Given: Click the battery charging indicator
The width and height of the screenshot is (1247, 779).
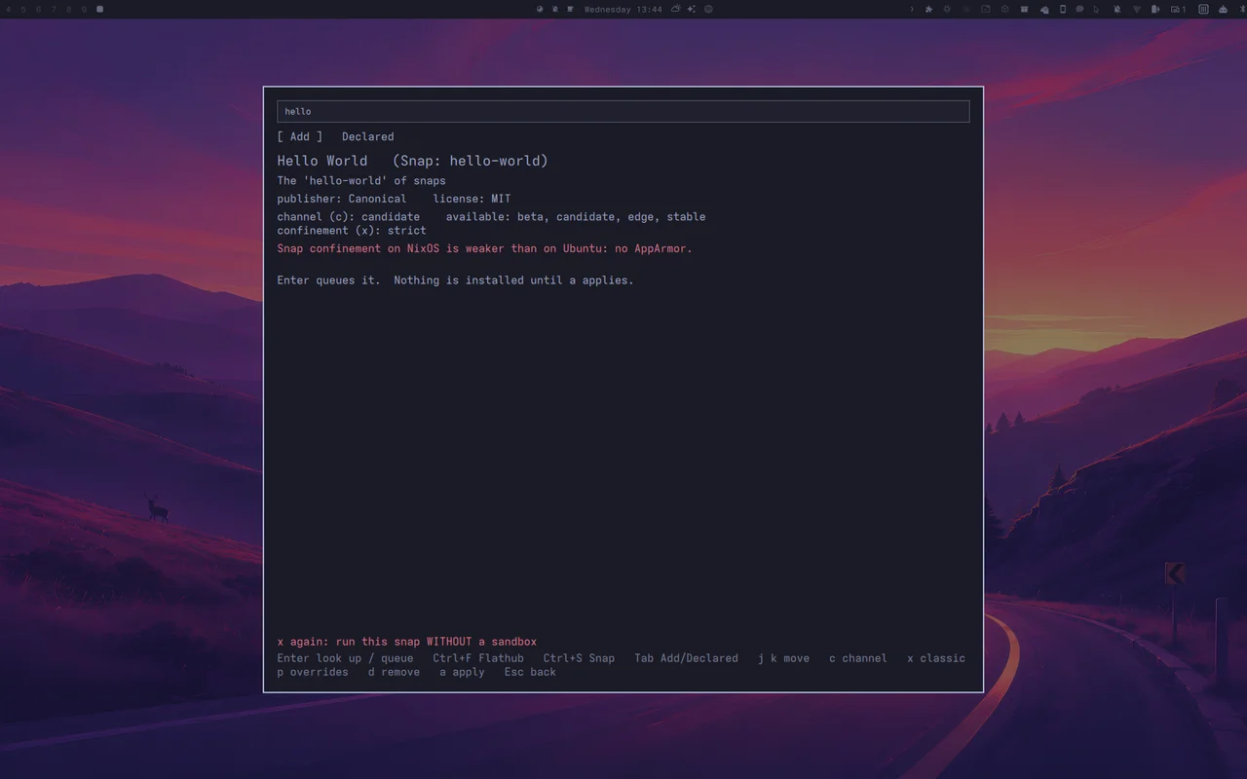Looking at the screenshot, I should 1155,9.
